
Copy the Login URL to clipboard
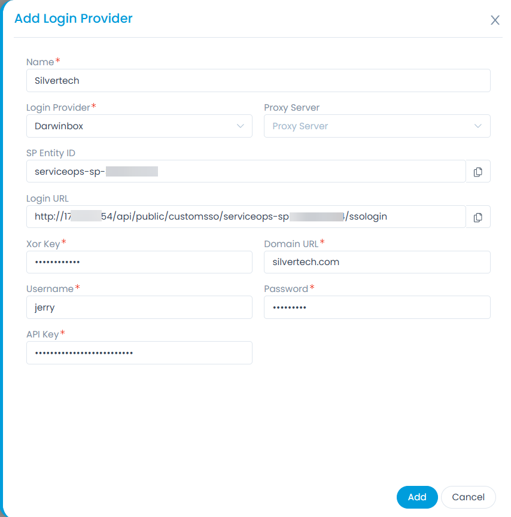point(477,217)
